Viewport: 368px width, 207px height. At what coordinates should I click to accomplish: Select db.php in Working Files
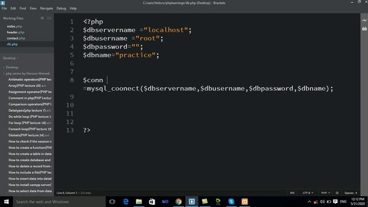[12, 44]
